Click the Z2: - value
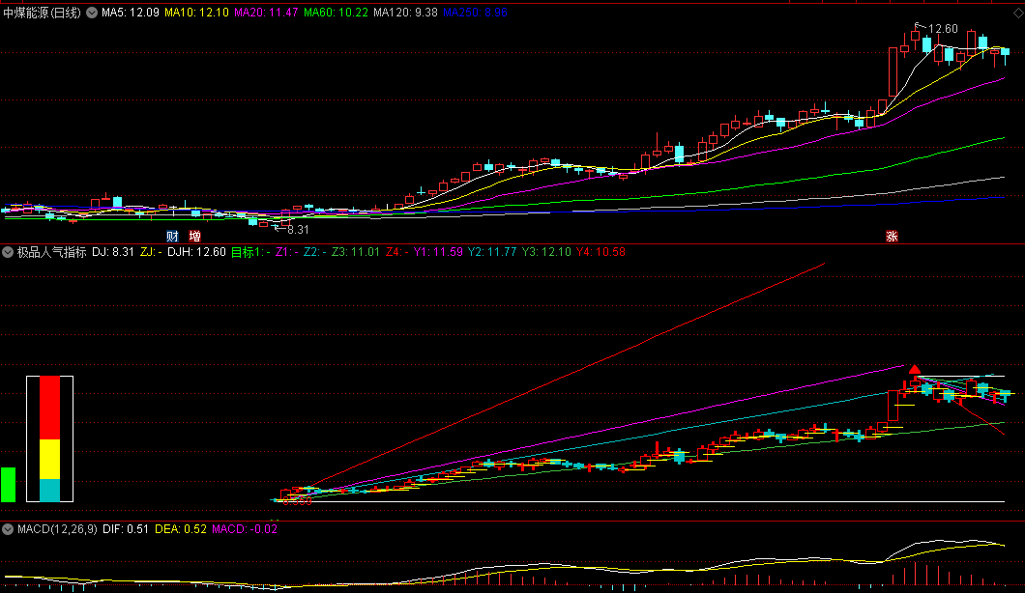 click(x=315, y=252)
